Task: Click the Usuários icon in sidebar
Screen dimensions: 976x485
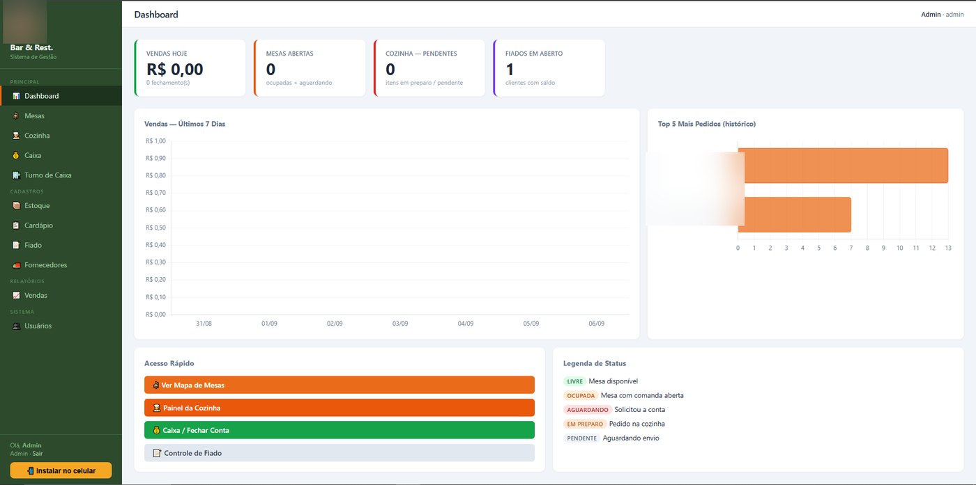Action: point(16,326)
